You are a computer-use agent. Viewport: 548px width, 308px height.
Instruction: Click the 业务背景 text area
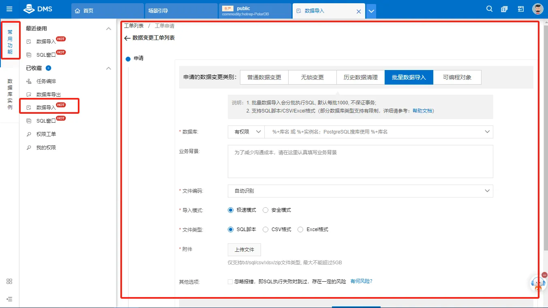tap(360, 161)
